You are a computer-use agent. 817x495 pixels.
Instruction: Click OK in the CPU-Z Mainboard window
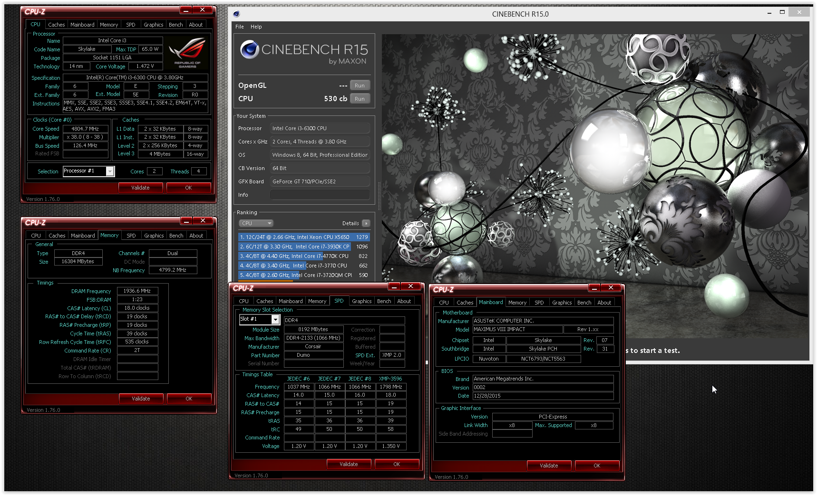click(597, 466)
